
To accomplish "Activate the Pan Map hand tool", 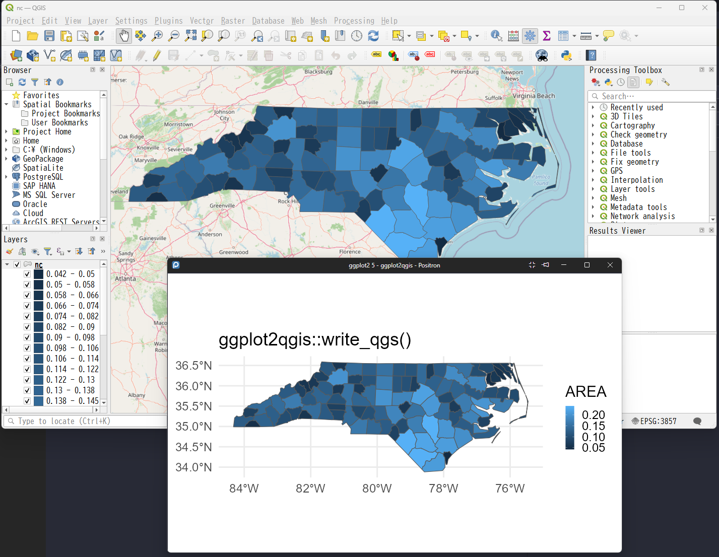I will tap(123, 36).
